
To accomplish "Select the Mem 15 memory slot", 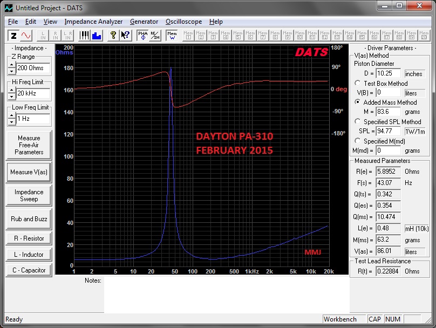I will tap(362, 35).
